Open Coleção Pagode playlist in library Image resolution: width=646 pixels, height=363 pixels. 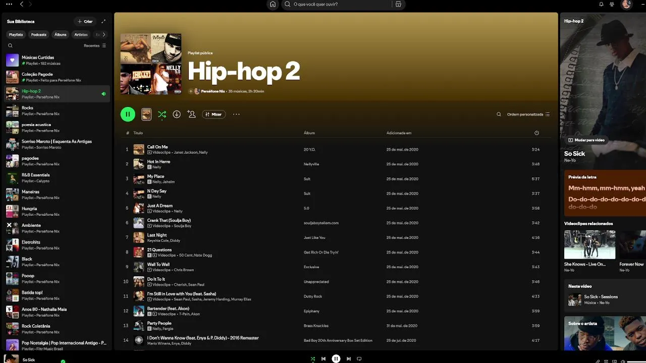58,77
